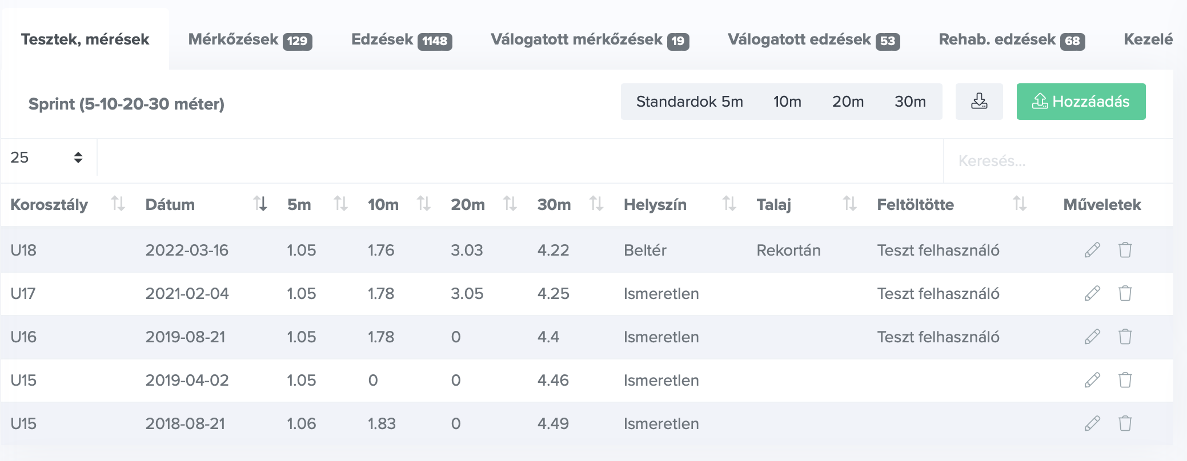Show the Standardok 5m view
The width and height of the screenshot is (1187, 461).
689,102
